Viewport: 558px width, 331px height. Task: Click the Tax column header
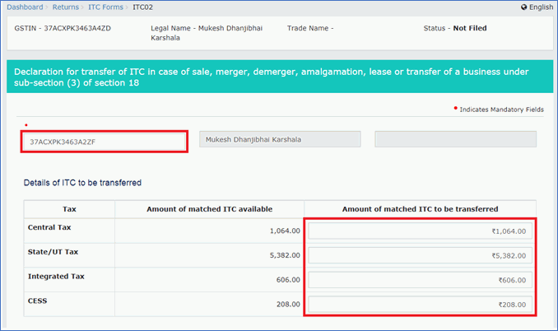click(x=69, y=209)
